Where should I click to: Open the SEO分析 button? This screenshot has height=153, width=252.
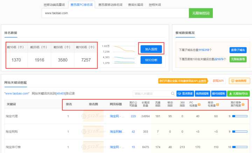[x=151, y=60]
